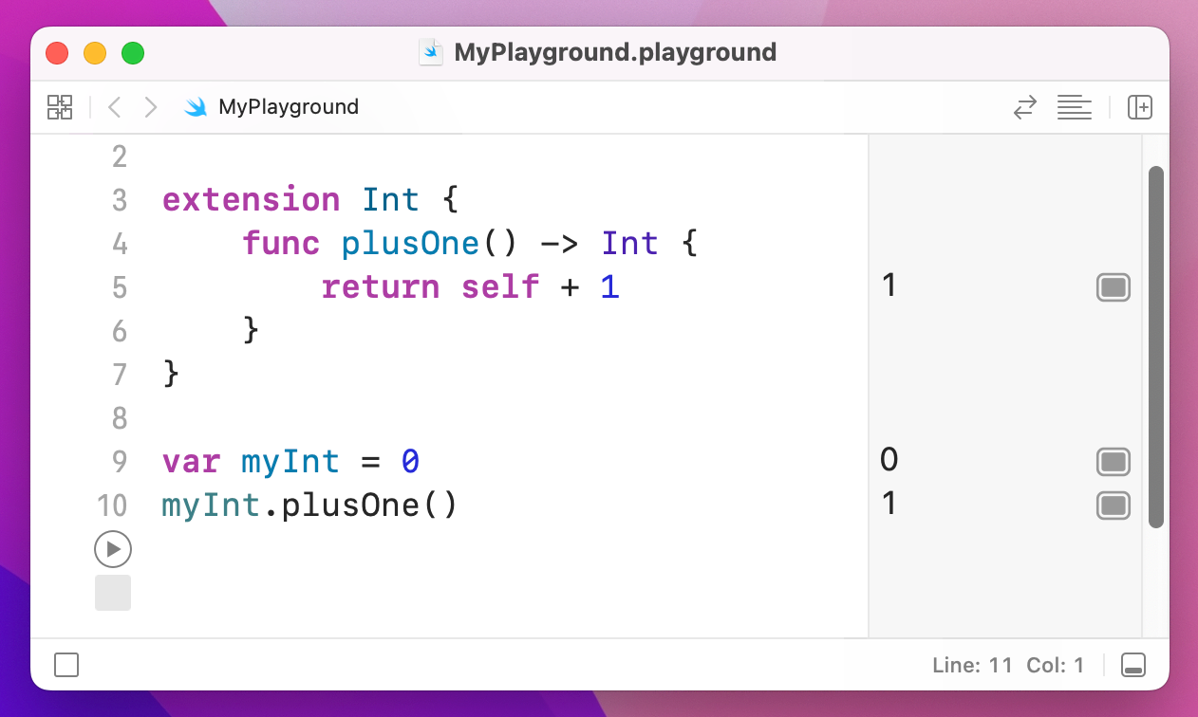Screen dimensions: 1198x717
Task: Open Adjust Editor Options with arrows icon
Action: click(1024, 107)
